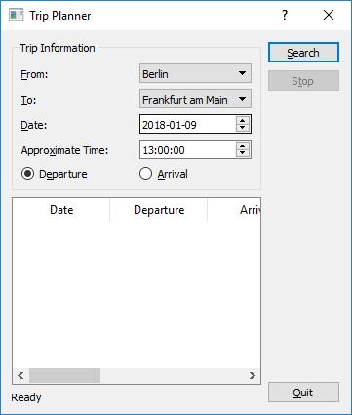The image size is (352, 415).
Task: Click the question mark help button
Action: 285,15
